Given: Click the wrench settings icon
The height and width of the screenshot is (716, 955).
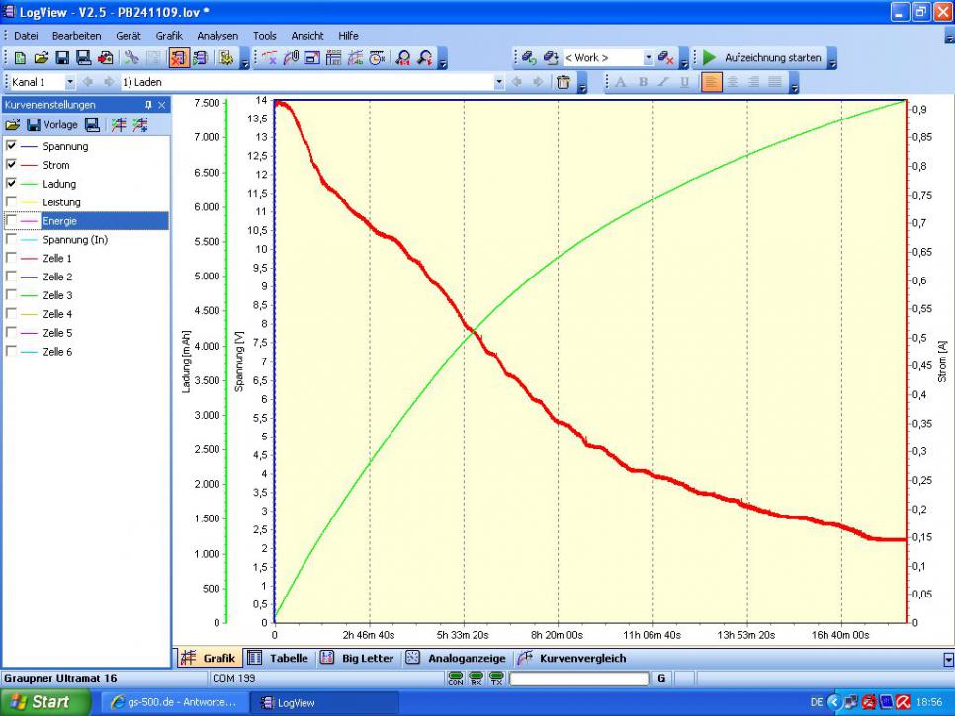Looking at the screenshot, I should tap(130, 58).
